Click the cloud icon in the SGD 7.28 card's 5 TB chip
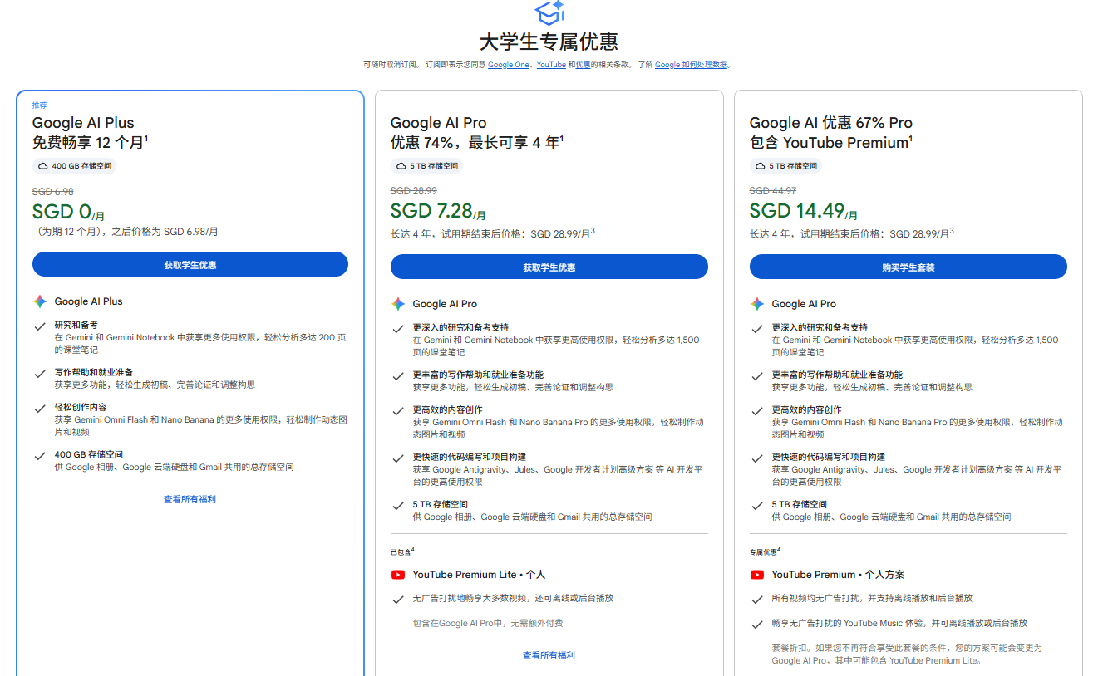The width and height of the screenshot is (1103, 676). 401,166
